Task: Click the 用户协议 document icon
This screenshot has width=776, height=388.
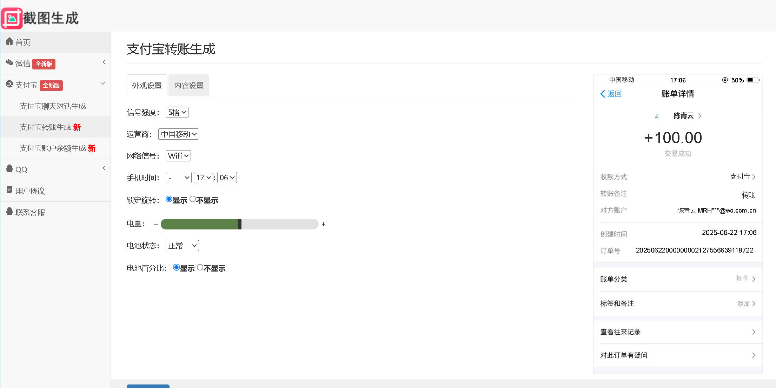Action: (9, 190)
